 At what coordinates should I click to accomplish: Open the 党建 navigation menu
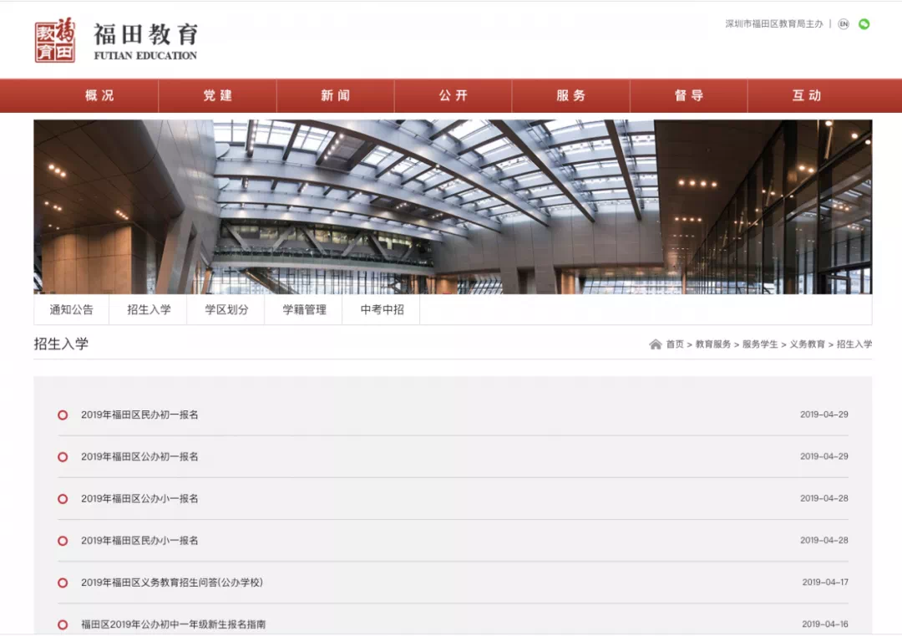pos(217,96)
